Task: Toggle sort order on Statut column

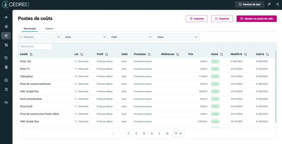Action: click(222, 54)
